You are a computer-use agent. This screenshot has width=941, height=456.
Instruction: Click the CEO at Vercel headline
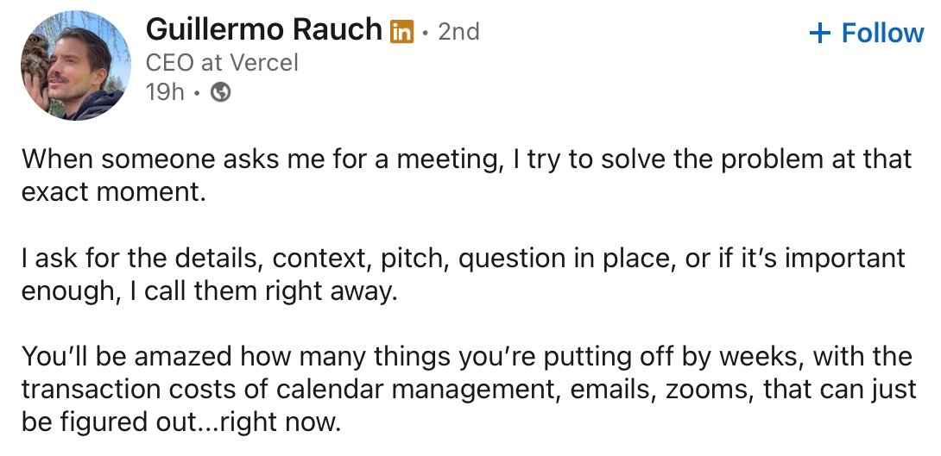[x=222, y=62]
